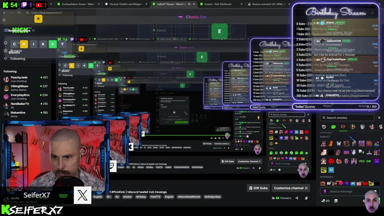
Task: Click the Home icon in Kick sidebar
Action: 5,43
